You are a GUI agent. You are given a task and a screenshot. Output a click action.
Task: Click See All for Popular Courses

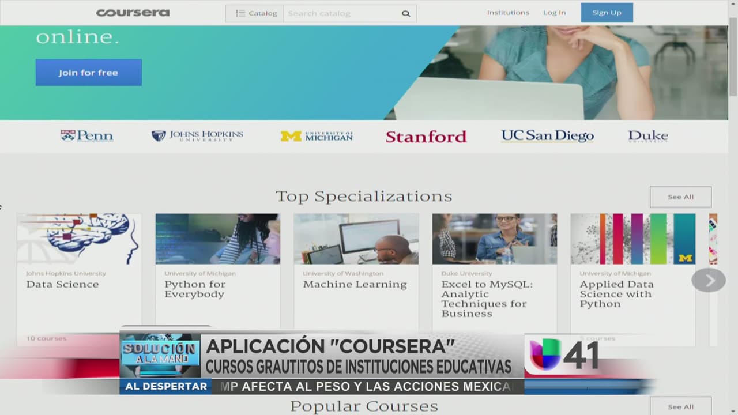click(x=680, y=406)
